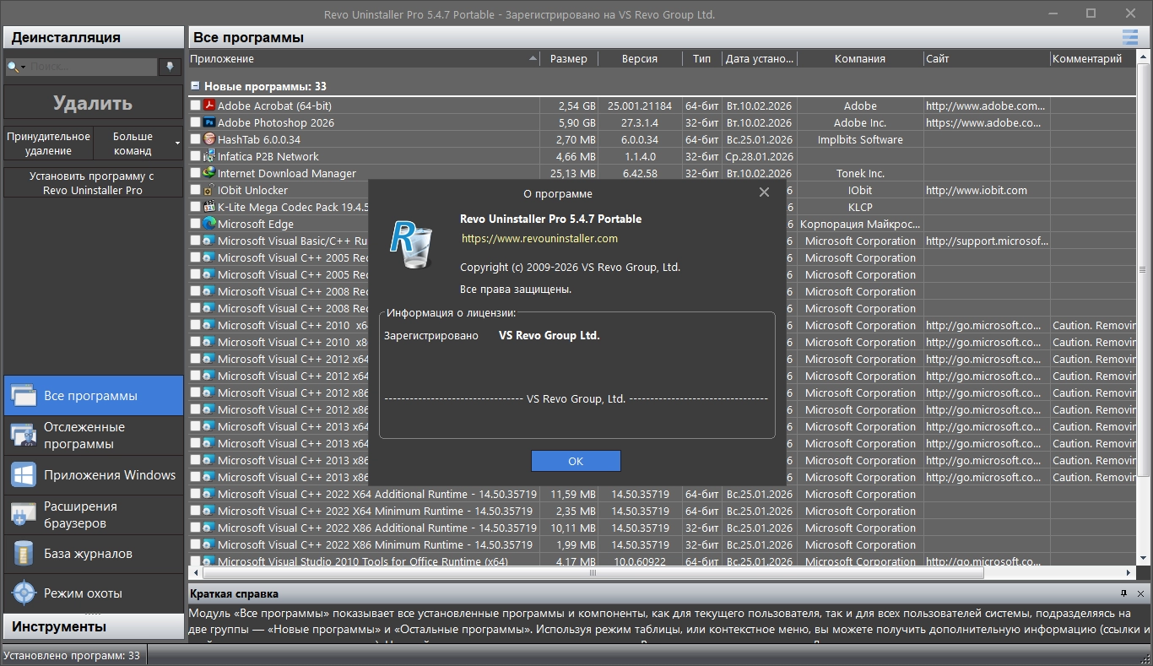Open Отслеженные программы module
Screen dimensions: 1153x666
pyautogui.click(x=93, y=436)
